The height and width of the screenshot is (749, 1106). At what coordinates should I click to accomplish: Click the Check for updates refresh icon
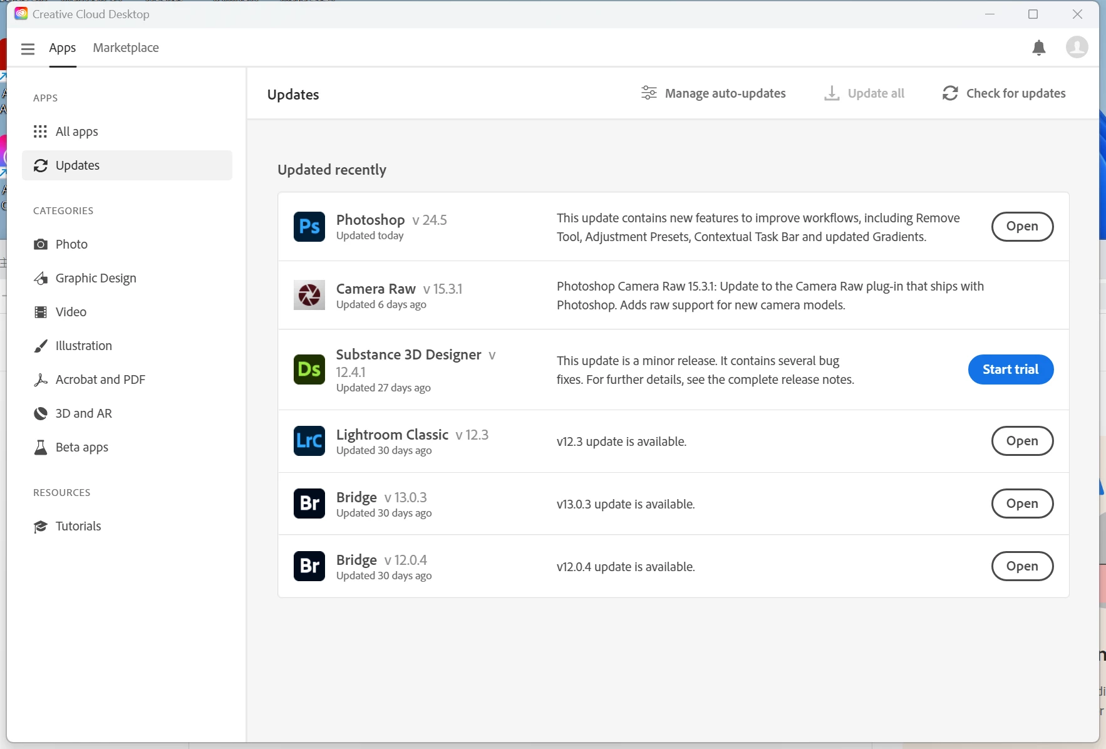pyautogui.click(x=950, y=93)
